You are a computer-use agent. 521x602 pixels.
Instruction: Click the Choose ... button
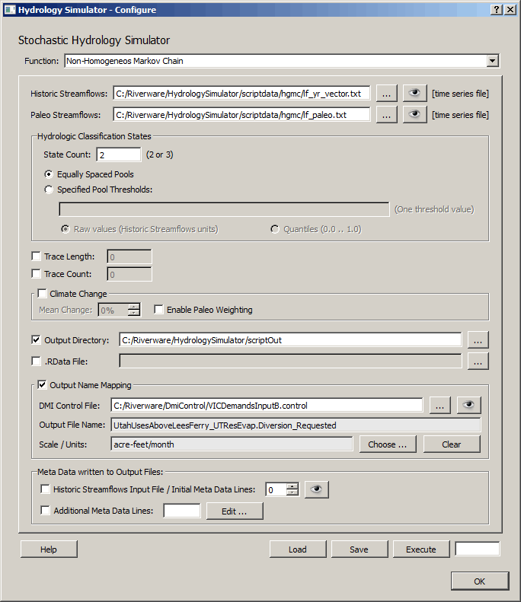388,444
